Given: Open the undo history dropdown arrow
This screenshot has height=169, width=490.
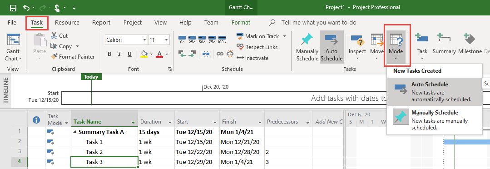Looking at the screenshot, I should pyautogui.click(x=34, y=8).
